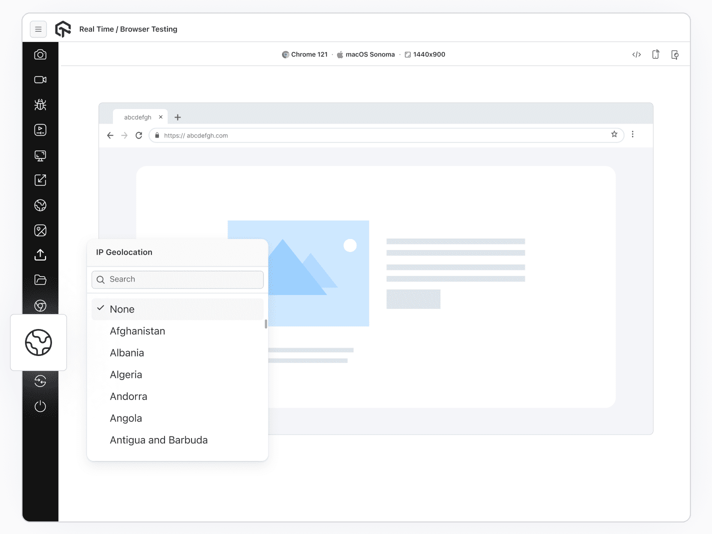Capture a screenshot using the camera icon

tap(40, 54)
